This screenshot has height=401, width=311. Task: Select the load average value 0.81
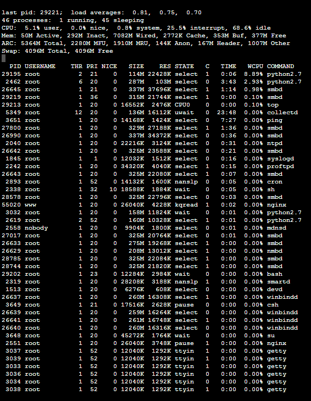pos(141,13)
